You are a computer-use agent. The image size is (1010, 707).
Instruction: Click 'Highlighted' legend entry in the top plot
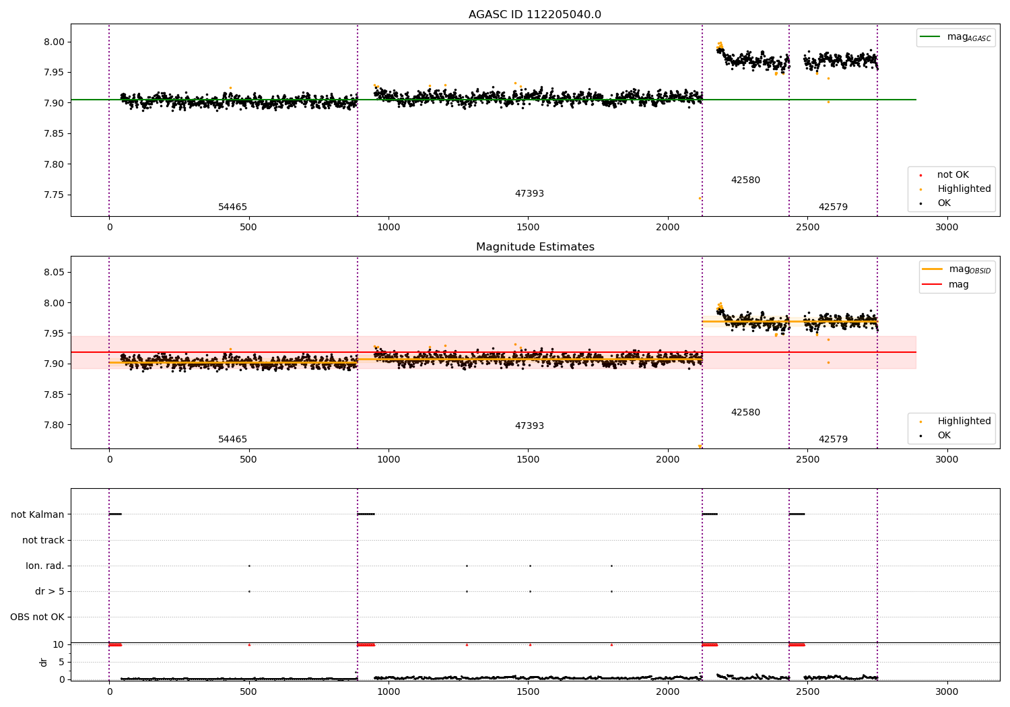tap(956, 189)
